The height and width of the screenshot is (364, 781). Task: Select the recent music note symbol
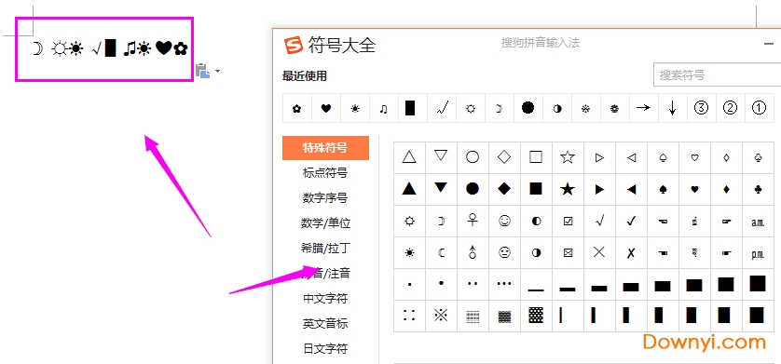pos(384,108)
